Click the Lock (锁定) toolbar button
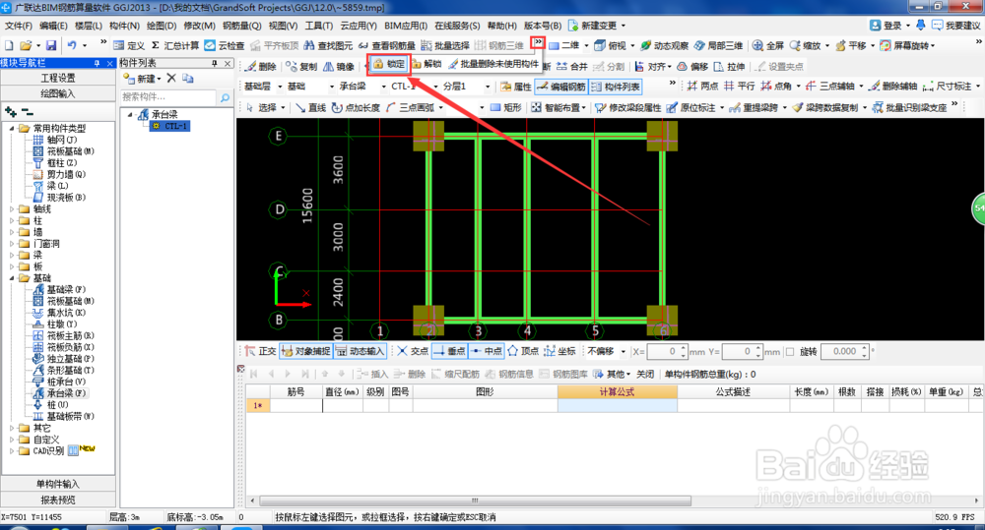 [389, 64]
